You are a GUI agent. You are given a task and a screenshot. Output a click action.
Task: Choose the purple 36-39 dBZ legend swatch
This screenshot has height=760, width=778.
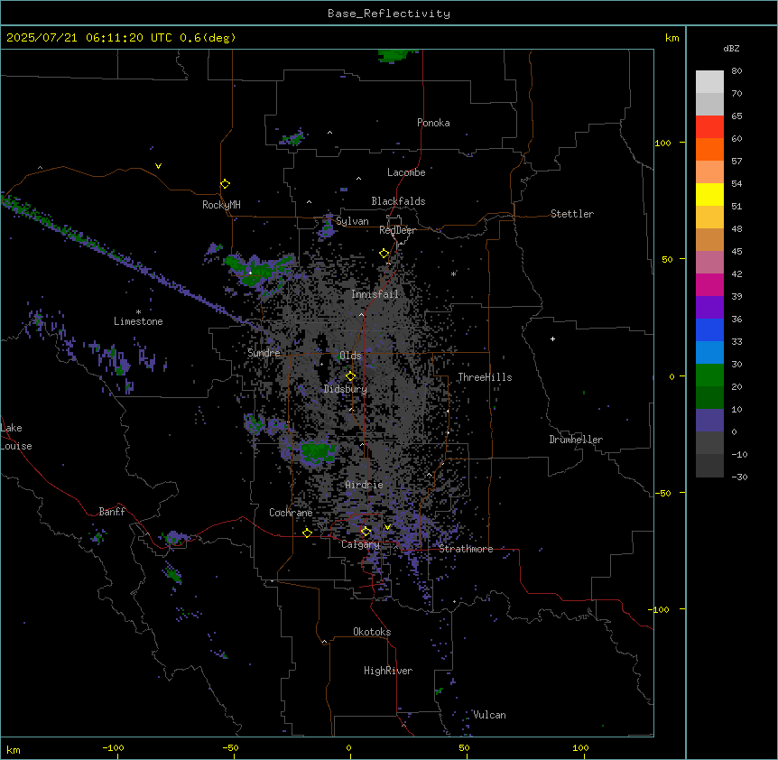click(x=709, y=308)
